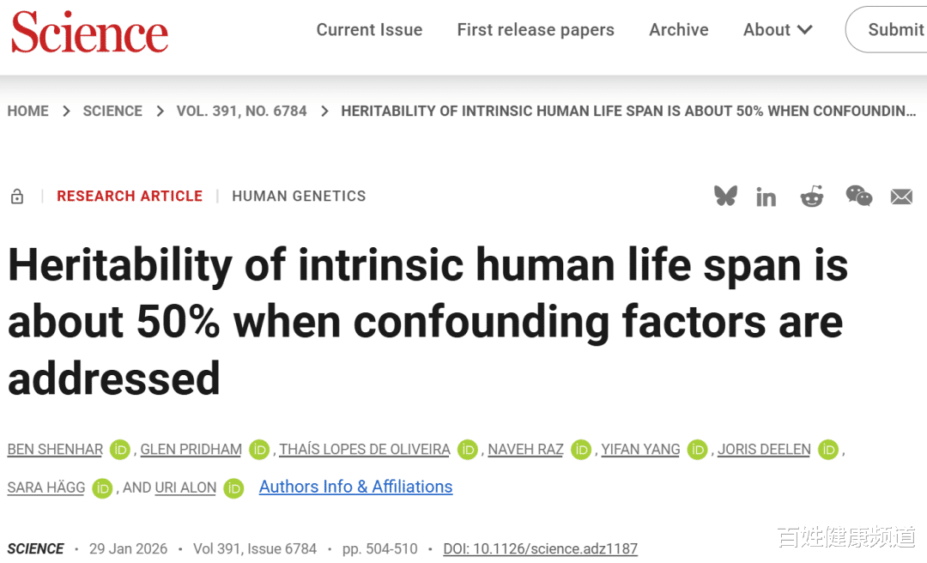Go to First release papers
Image resolution: width=927 pixels, height=563 pixels.
pyautogui.click(x=536, y=30)
